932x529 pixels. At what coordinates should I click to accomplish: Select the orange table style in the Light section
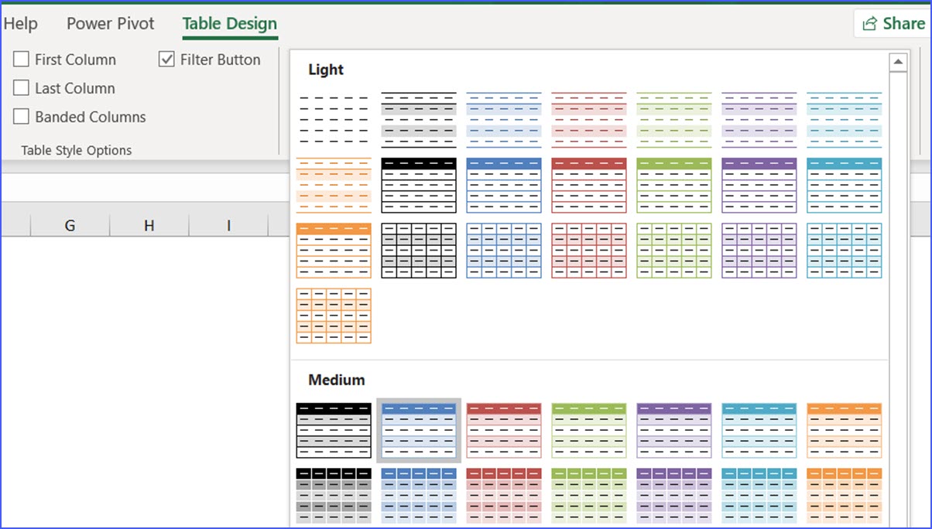point(333,184)
